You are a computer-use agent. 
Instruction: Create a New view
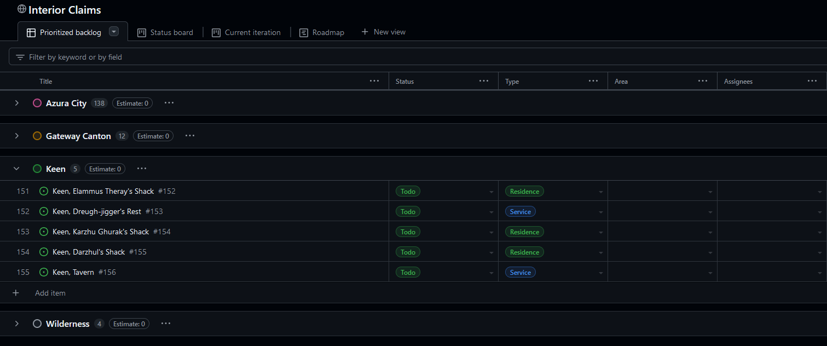(383, 32)
